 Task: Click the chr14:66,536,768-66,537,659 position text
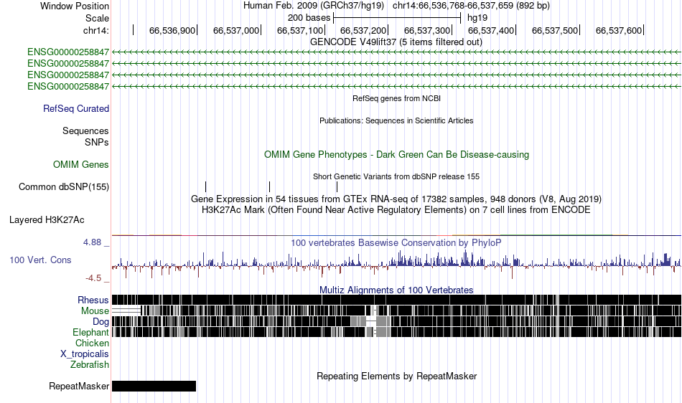[471, 6]
